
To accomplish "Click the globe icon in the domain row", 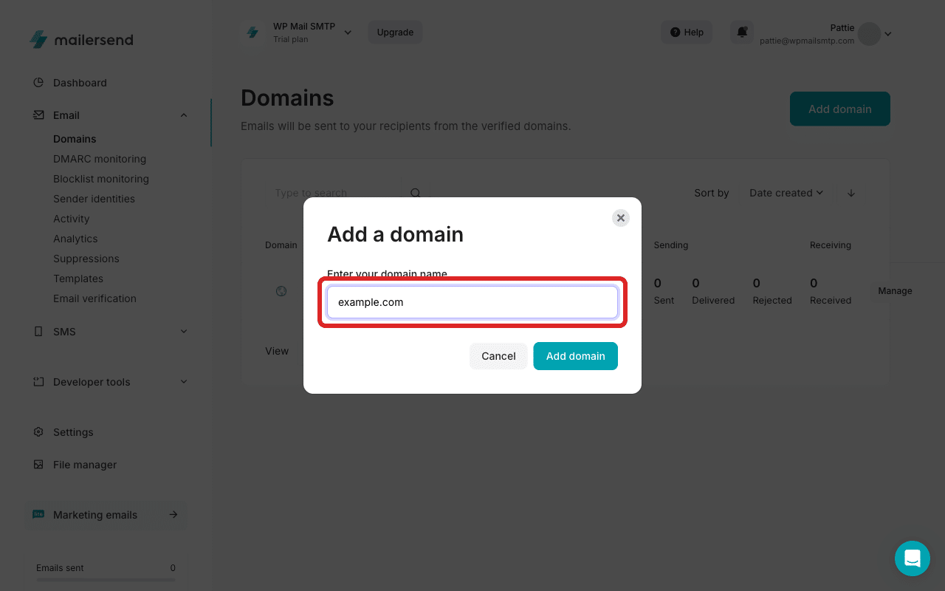I will pos(281,290).
